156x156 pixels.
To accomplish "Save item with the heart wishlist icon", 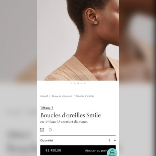I will click(50, 130).
